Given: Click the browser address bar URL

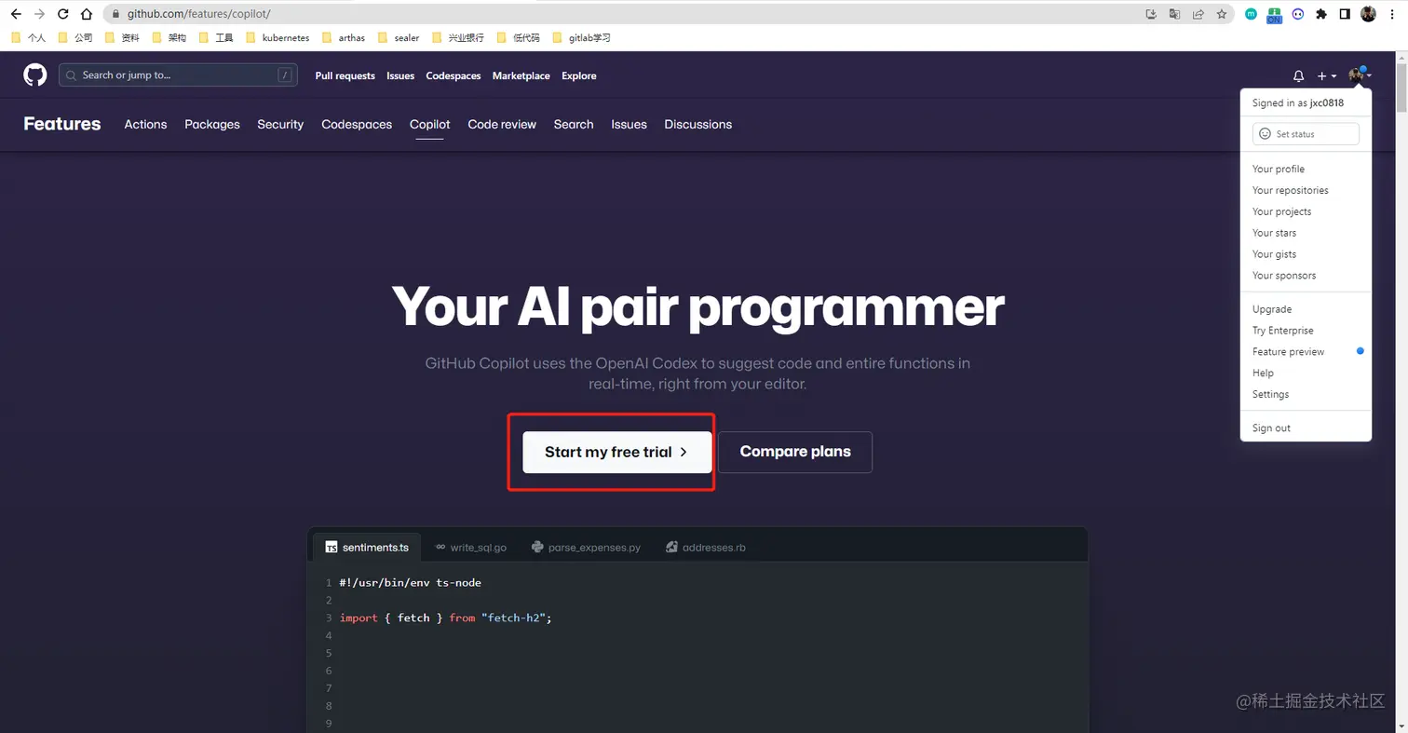Looking at the screenshot, I should pos(198,14).
